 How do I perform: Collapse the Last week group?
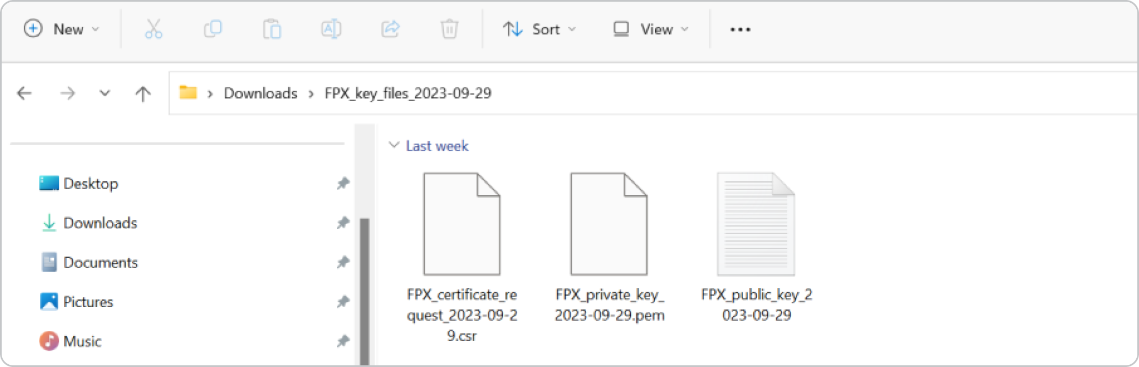click(394, 145)
